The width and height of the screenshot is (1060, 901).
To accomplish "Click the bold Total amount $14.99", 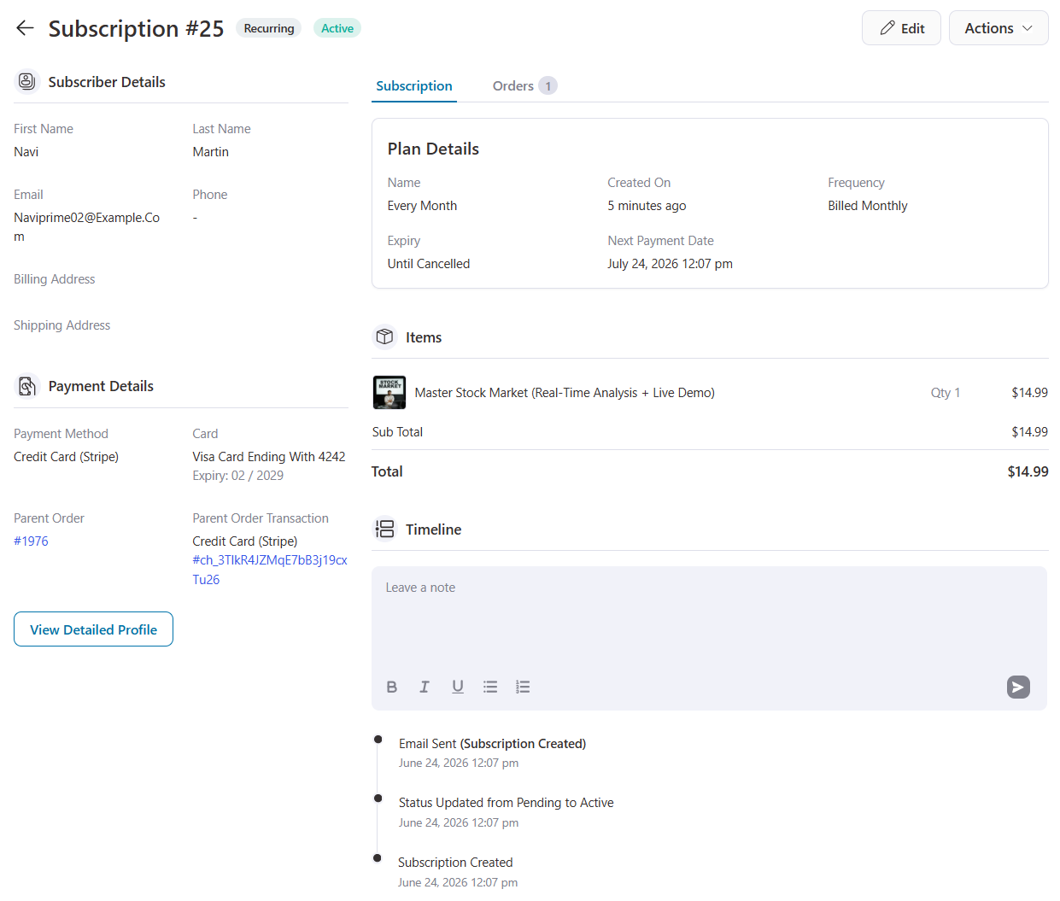I will [x=1028, y=471].
